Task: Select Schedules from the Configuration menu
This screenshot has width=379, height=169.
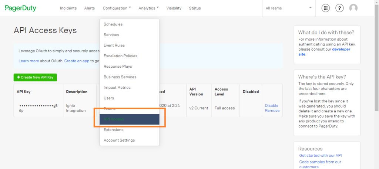Action: 113,24
